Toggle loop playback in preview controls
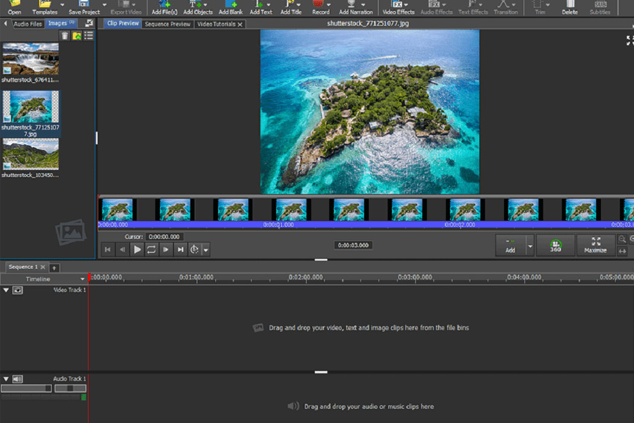The height and width of the screenshot is (423, 634). click(151, 249)
